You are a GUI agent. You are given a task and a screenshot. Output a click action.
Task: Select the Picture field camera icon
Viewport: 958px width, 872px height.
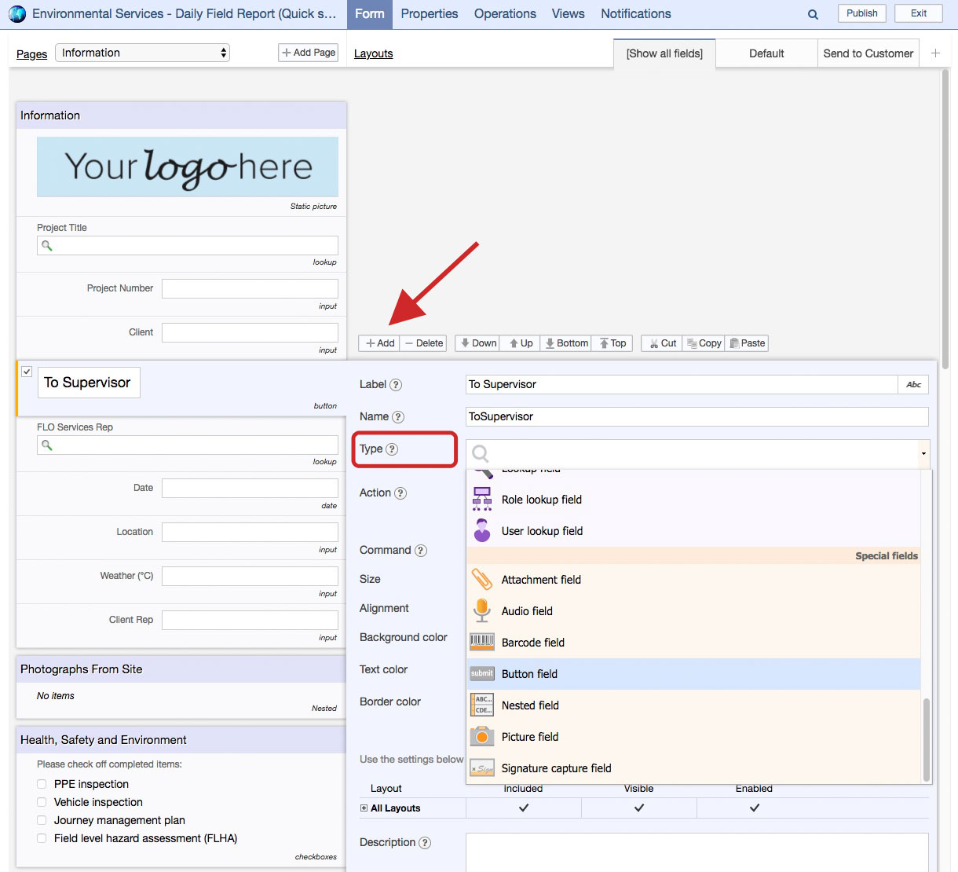[481, 736]
